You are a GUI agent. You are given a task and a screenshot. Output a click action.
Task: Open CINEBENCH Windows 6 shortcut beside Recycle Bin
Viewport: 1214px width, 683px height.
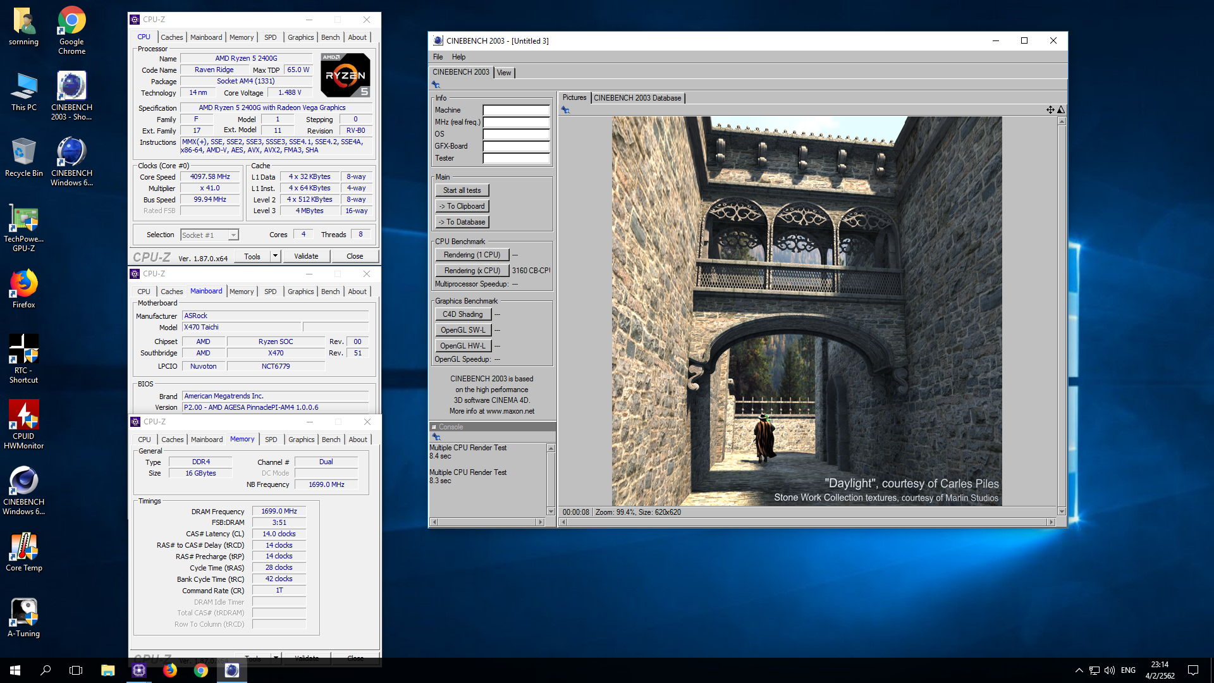(71, 162)
